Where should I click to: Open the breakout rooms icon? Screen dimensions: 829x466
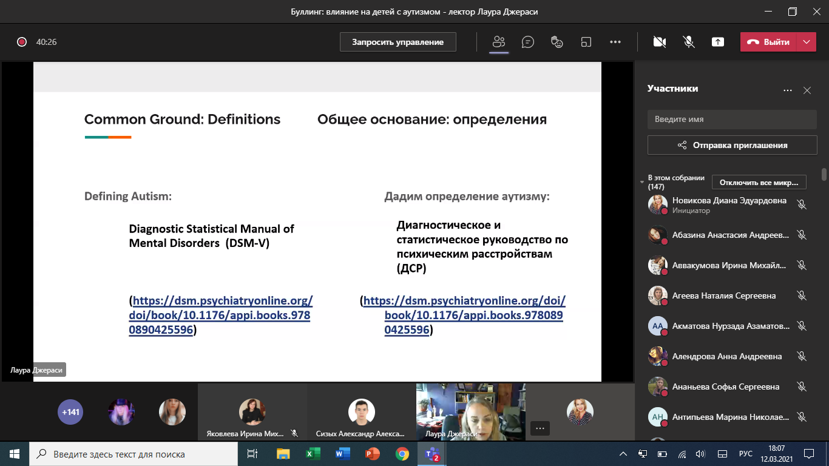pos(586,42)
